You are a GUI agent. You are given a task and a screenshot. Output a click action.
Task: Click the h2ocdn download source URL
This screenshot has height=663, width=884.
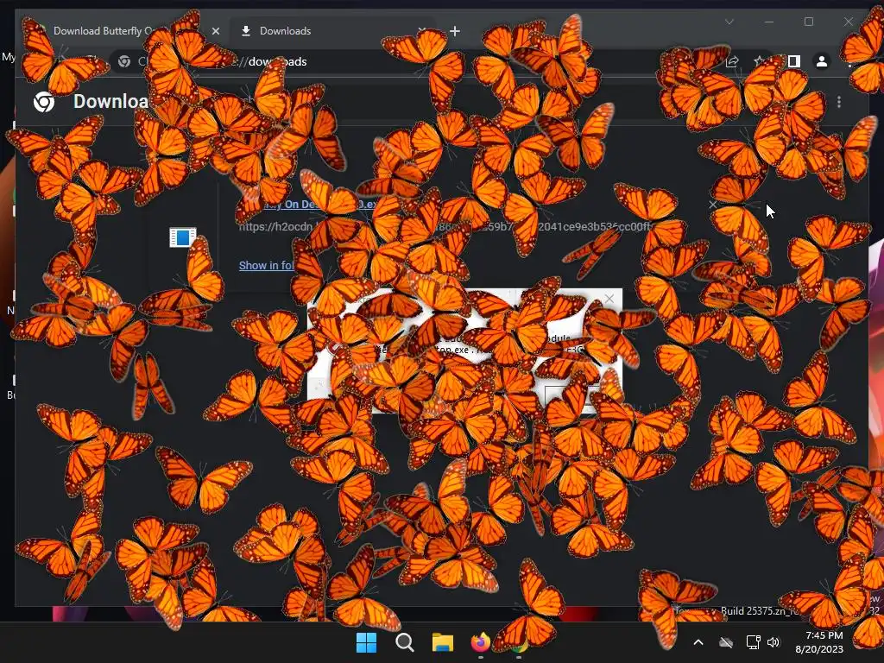click(445, 227)
